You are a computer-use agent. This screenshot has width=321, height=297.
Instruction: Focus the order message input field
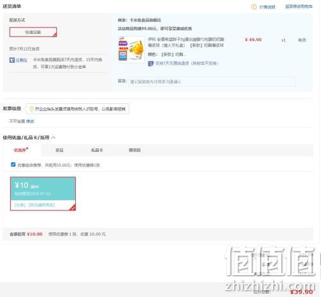pyautogui.click(x=212, y=81)
